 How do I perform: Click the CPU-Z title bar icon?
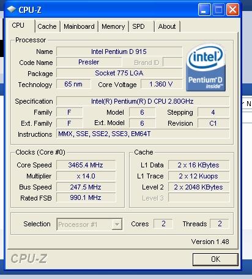(12, 9)
